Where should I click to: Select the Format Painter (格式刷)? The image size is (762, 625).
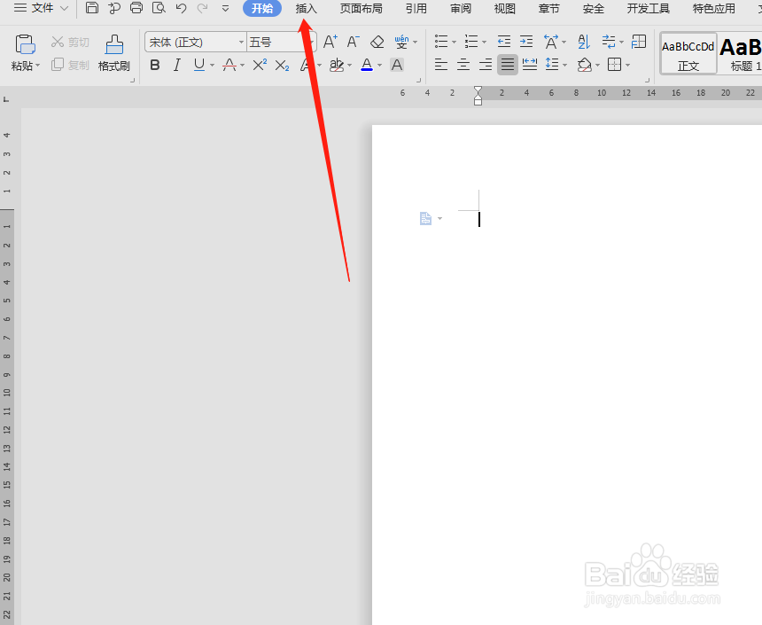(114, 52)
